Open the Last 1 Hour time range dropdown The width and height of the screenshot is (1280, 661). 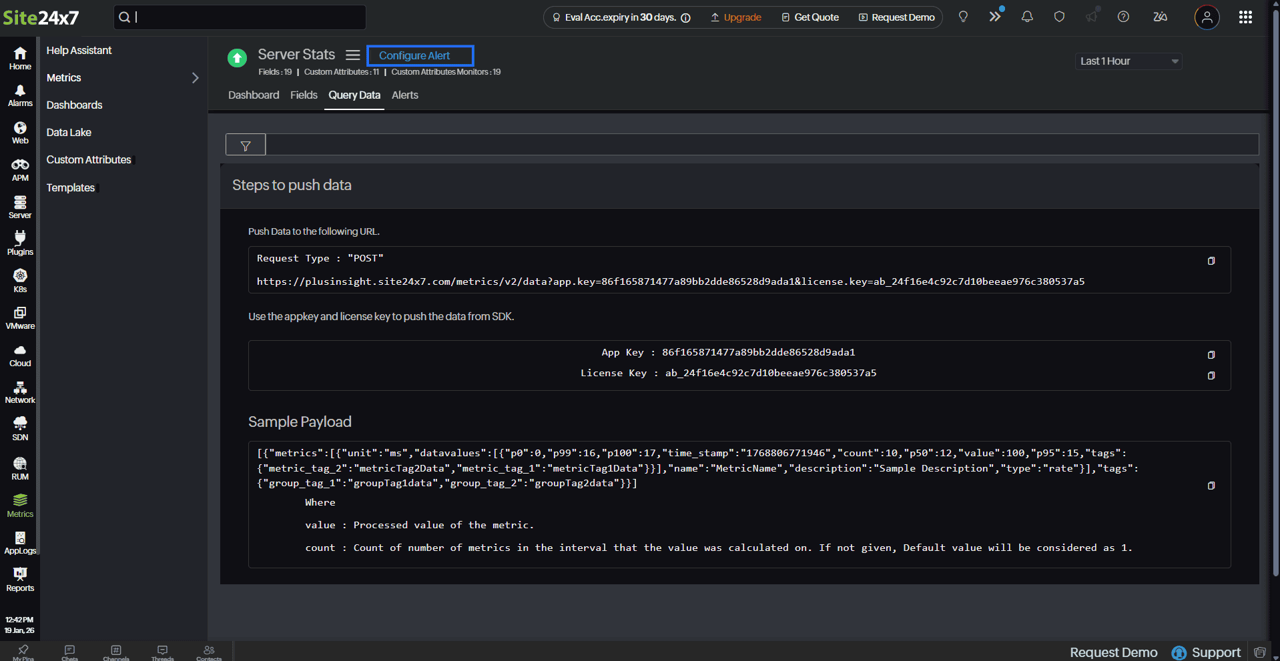point(1128,61)
